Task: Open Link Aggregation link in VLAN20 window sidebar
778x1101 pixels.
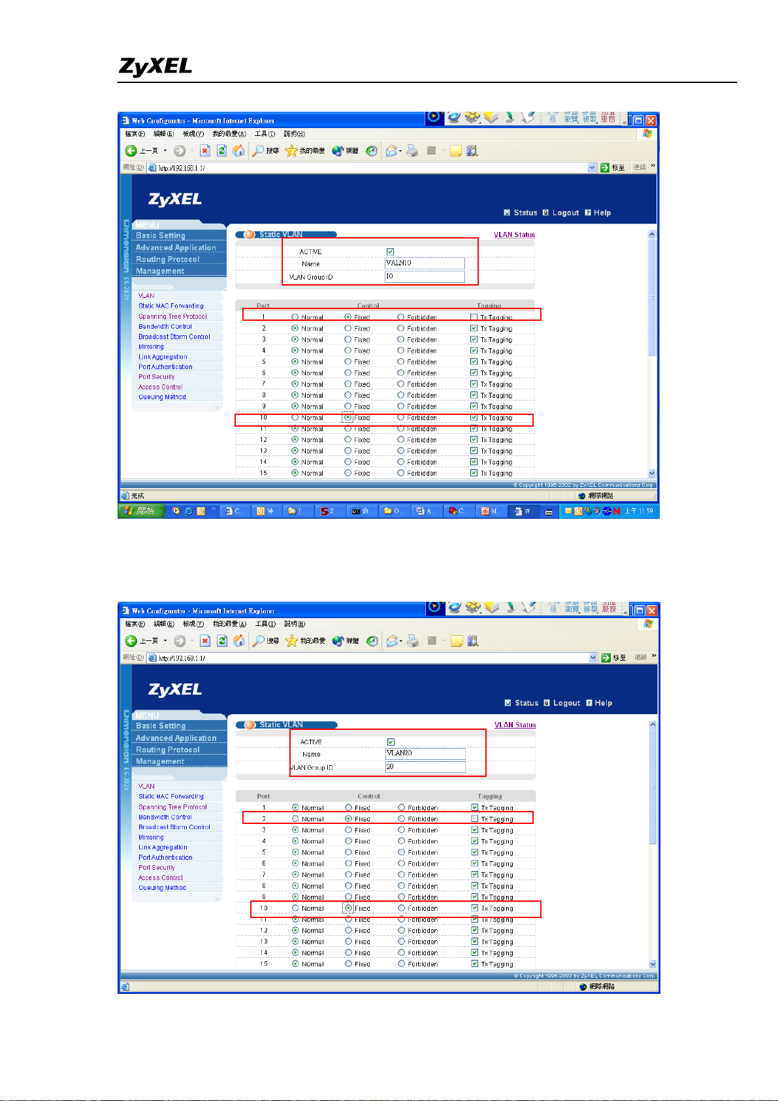Action: click(x=163, y=847)
